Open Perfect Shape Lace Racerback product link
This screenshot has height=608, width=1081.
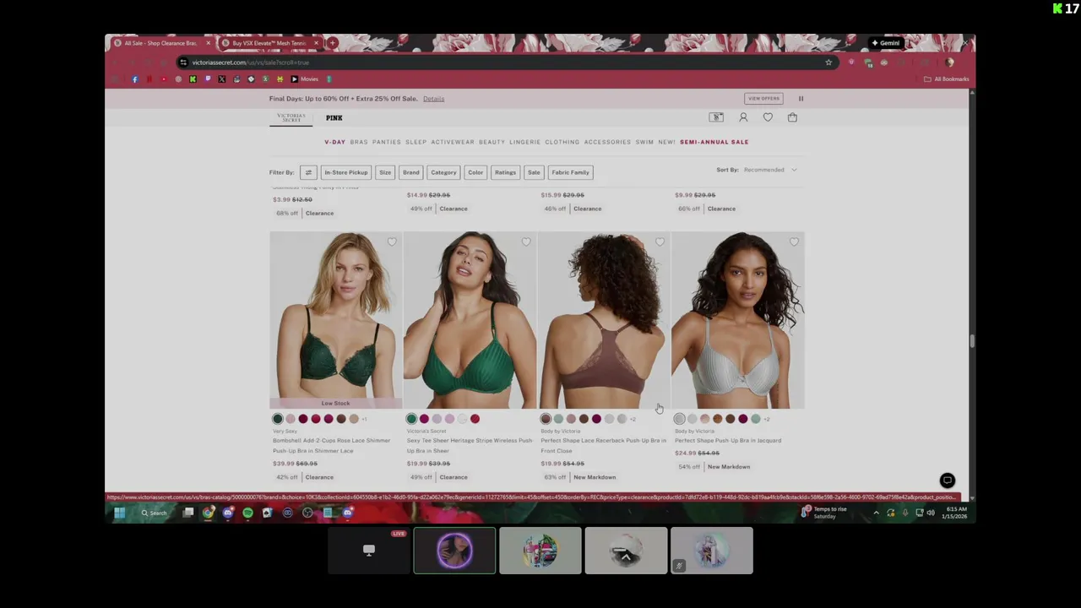coord(603,445)
